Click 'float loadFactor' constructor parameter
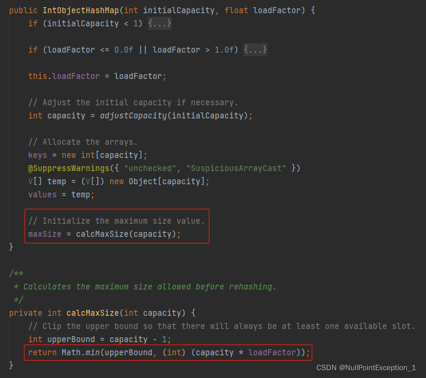426x378 pixels. 263,10
